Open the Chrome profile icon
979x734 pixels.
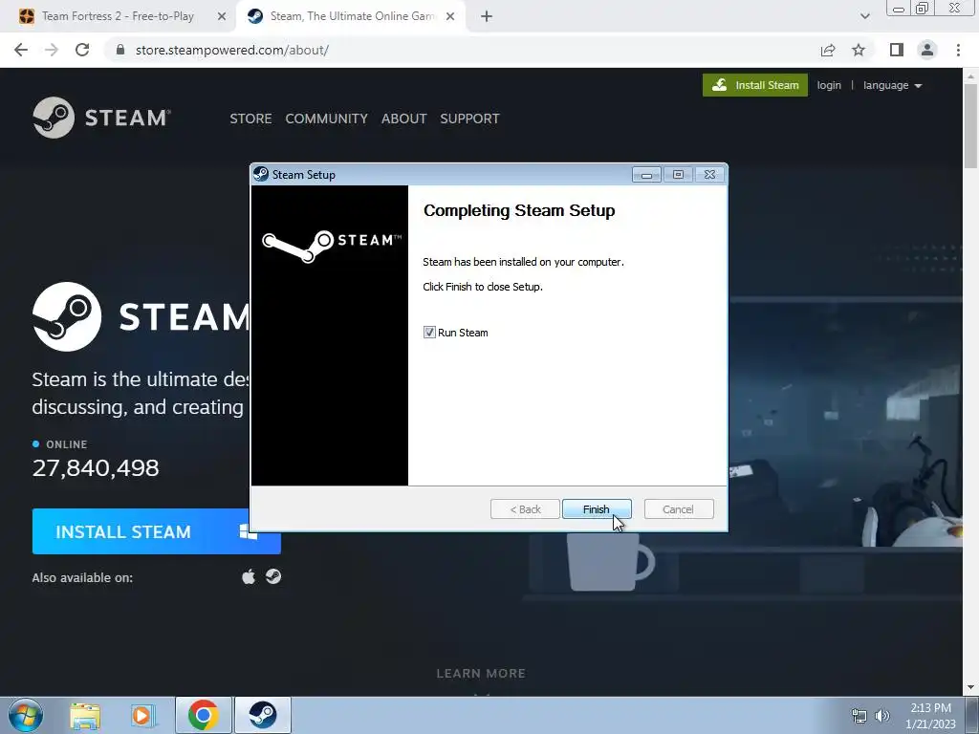(x=927, y=50)
